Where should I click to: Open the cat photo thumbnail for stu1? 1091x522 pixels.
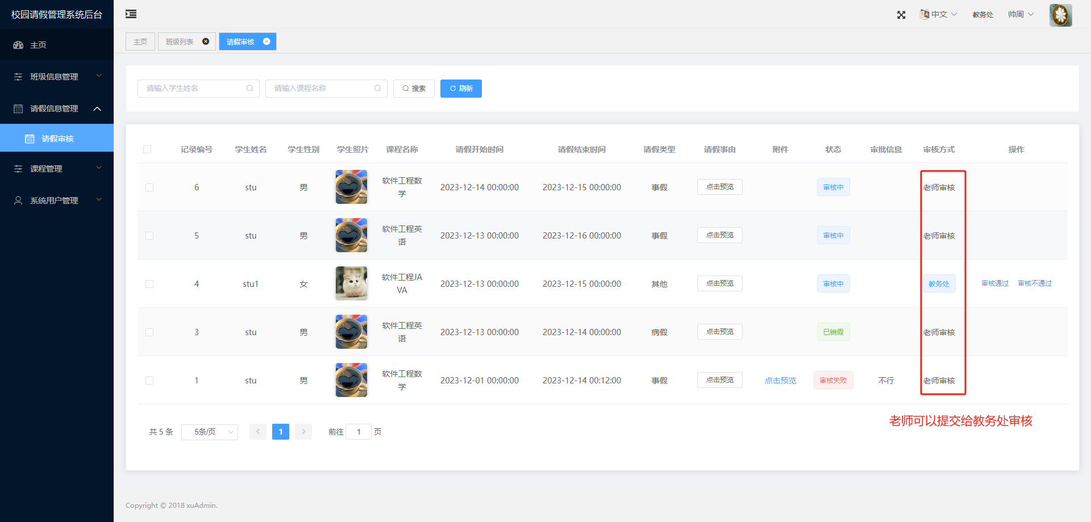351,283
